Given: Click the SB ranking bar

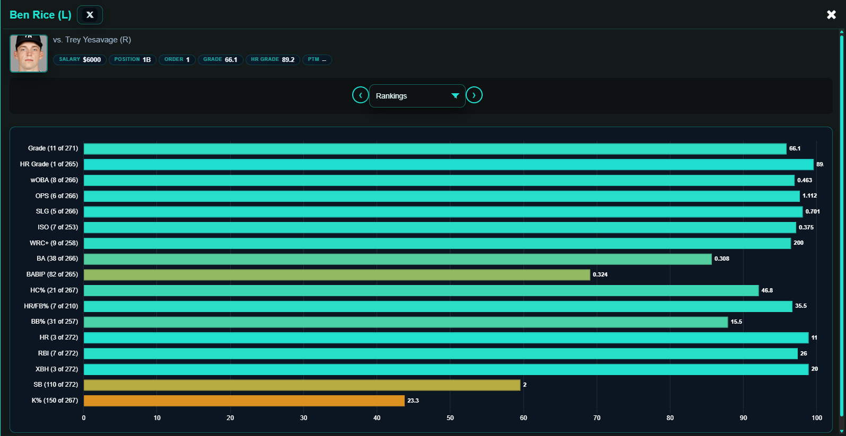Looking at the screenshot, I should pyautogui.click(x=302, y=385).
